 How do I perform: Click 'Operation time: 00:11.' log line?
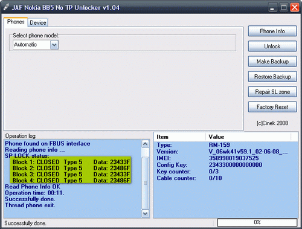click(34, 193)
